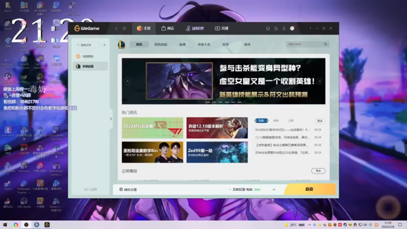407x229 pixels.
Task: Switch to the 发现 sub-tab
Action: click(x=225, y=44)
